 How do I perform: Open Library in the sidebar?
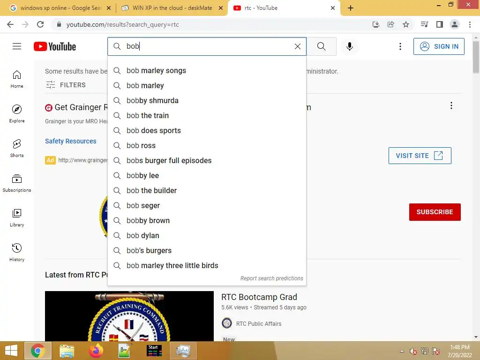pos(17,217)
